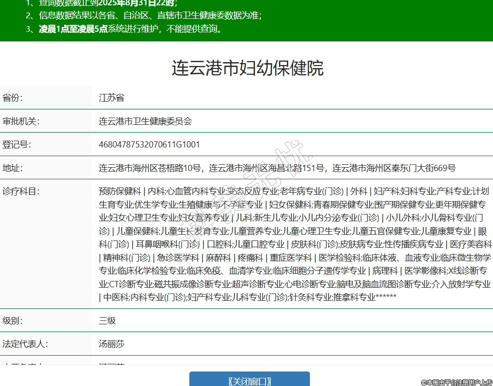Screen dimensions: 493x386
Task: Select the 江苏省 province value
Action: [x=111, y=98]
